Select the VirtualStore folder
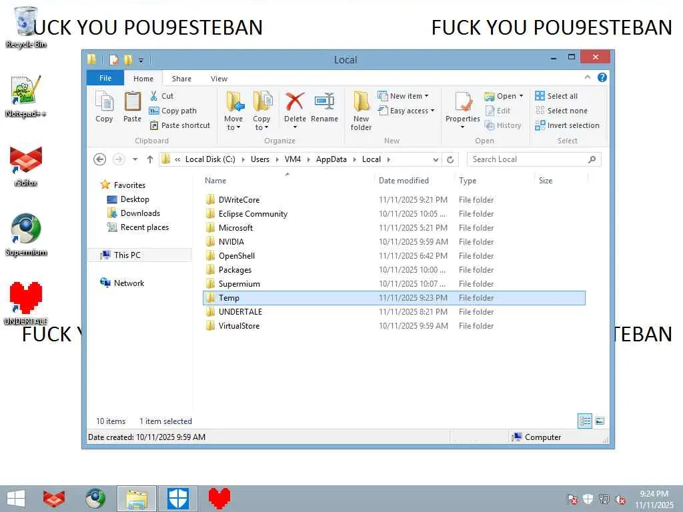 coord(394,325)
